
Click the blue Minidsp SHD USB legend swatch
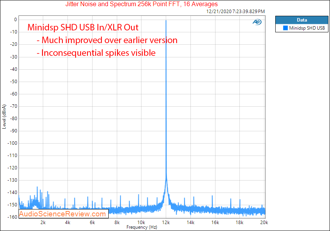pyautogui.click(x=285, y=28)
